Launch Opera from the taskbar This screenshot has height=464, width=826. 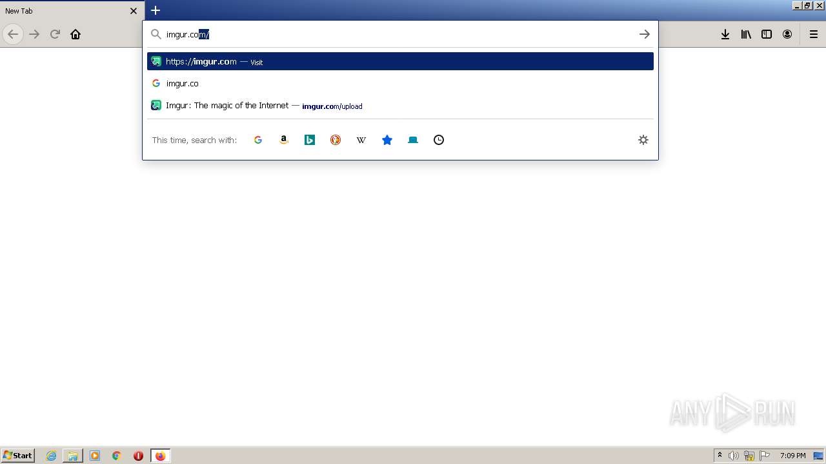138,456
